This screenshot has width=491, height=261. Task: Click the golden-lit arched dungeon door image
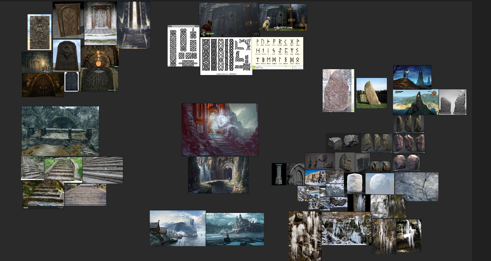point(43,85)
